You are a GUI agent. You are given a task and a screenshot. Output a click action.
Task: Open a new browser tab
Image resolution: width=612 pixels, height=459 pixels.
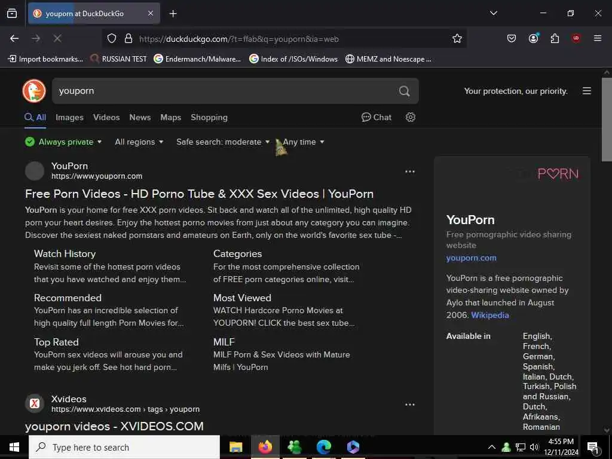click(173, 14)
